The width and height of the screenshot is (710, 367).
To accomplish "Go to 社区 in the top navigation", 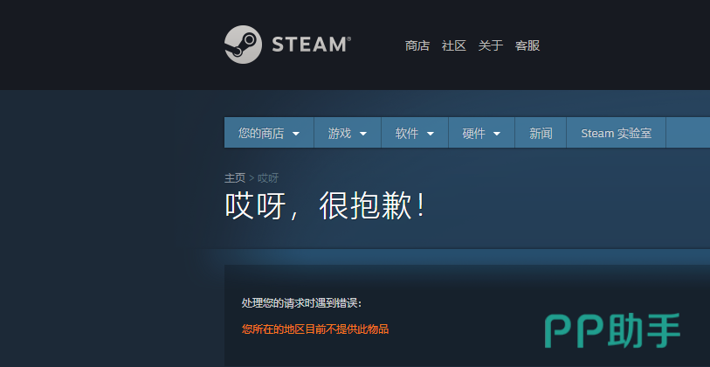I will point(454,45).
